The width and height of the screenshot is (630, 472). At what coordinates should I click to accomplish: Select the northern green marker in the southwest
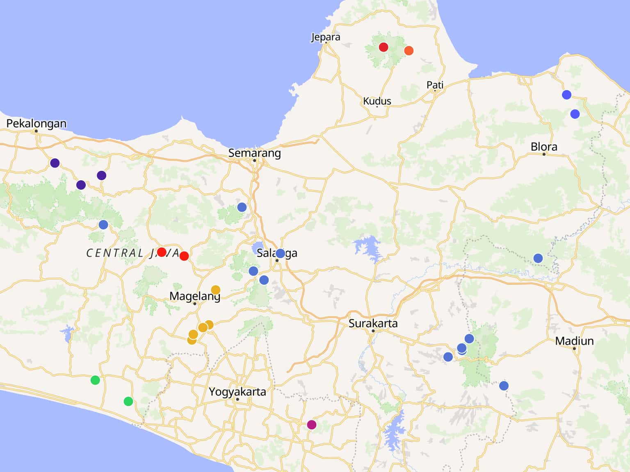[x=95, y=380]
